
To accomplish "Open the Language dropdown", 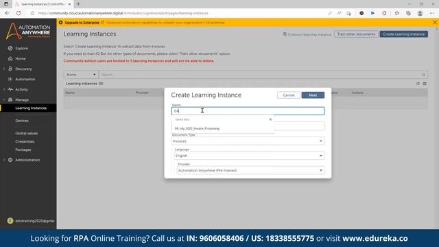I will point(249,156).
